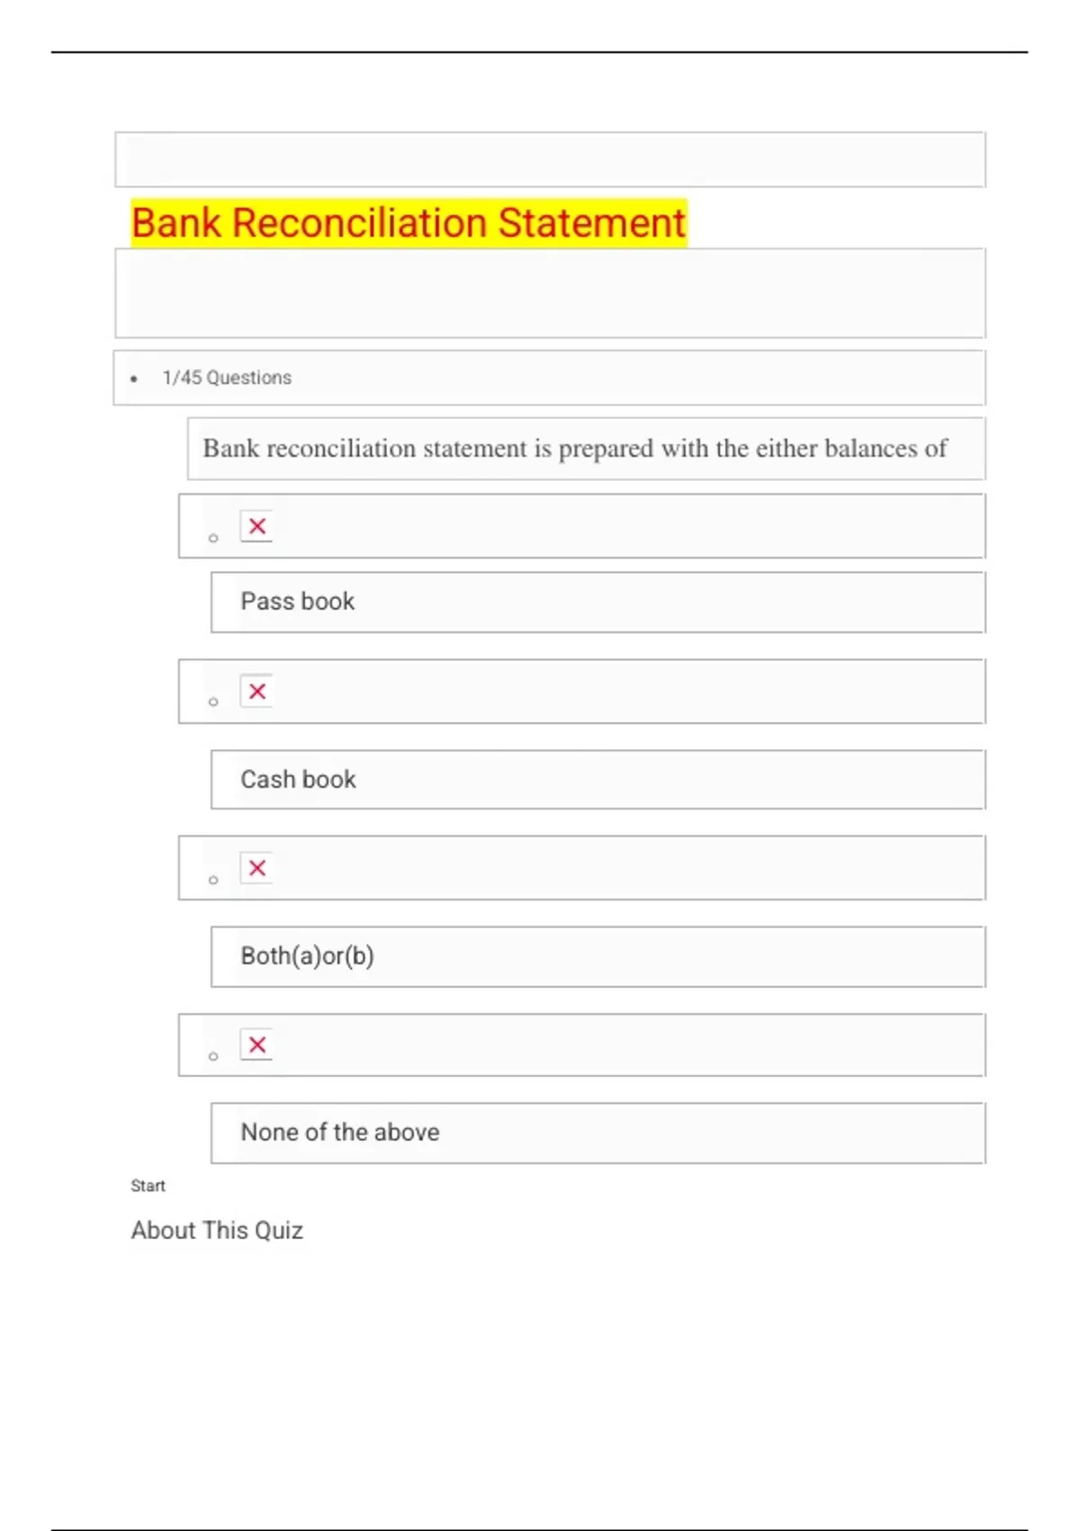The image size is (1080, 1531).
Task: Click the empty box above the title
Action: pos(550,159)
